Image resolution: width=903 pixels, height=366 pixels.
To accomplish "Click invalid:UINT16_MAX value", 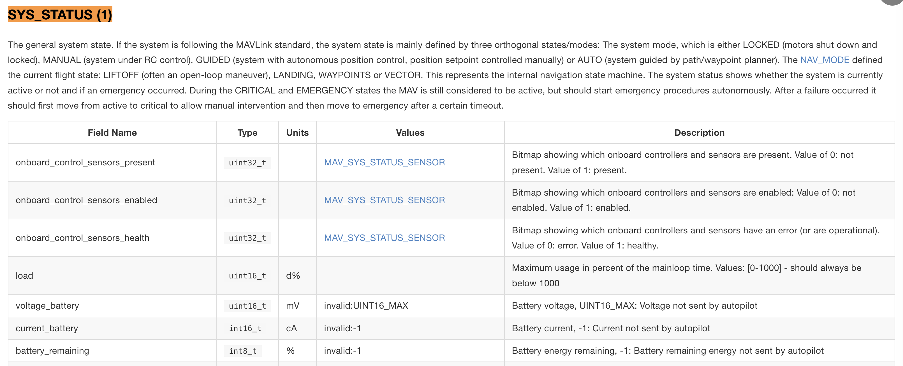I will (x=366, y=306).
